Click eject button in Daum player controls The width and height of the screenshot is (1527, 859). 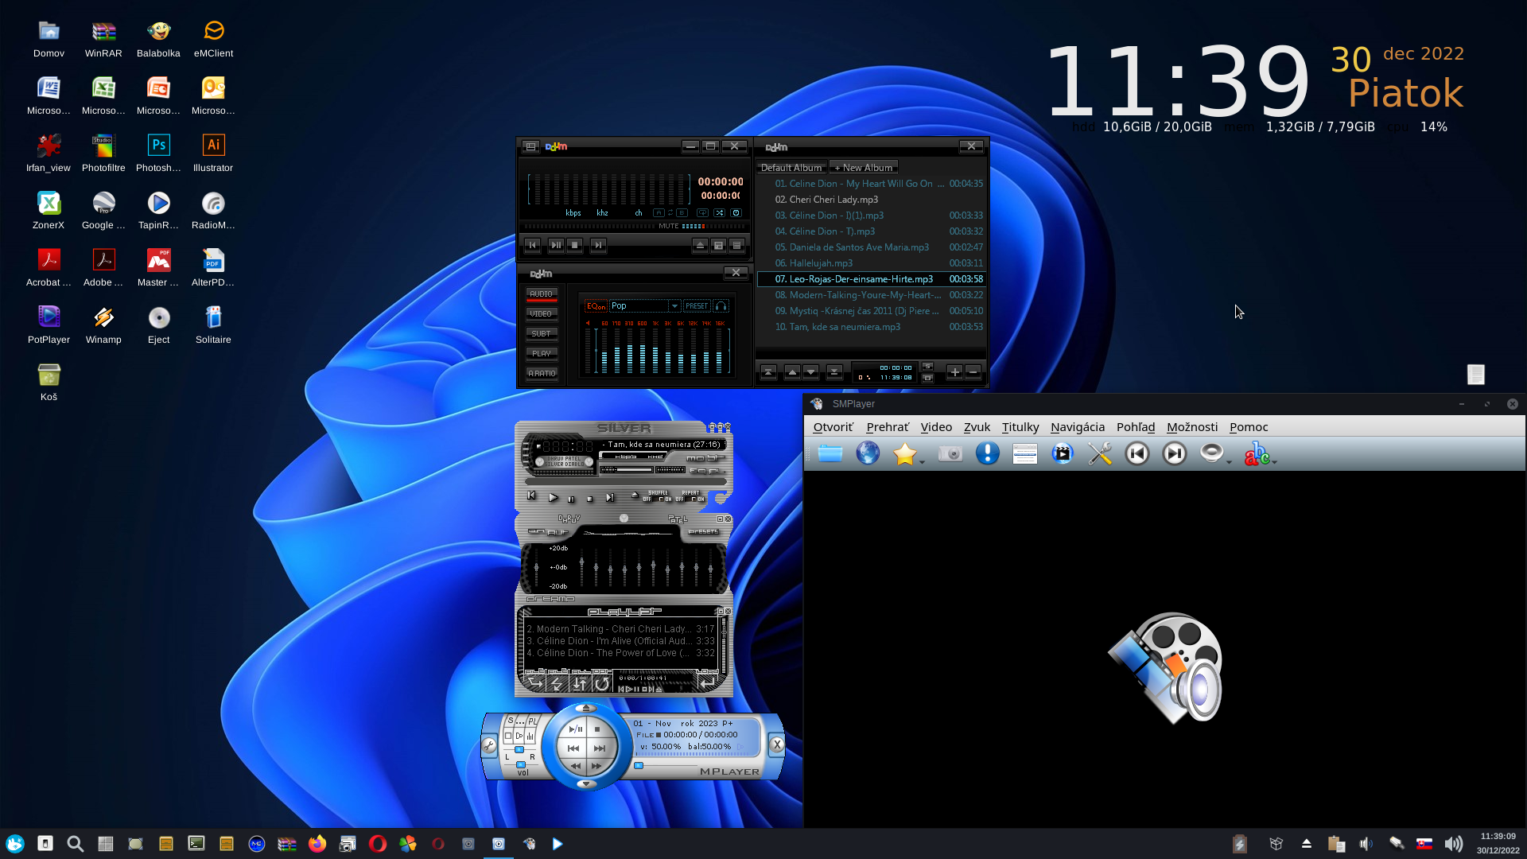pos(700,245)
